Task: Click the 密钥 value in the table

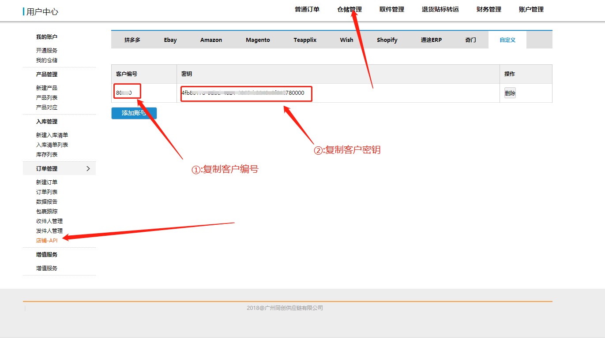Action: (x=243, y=93)
